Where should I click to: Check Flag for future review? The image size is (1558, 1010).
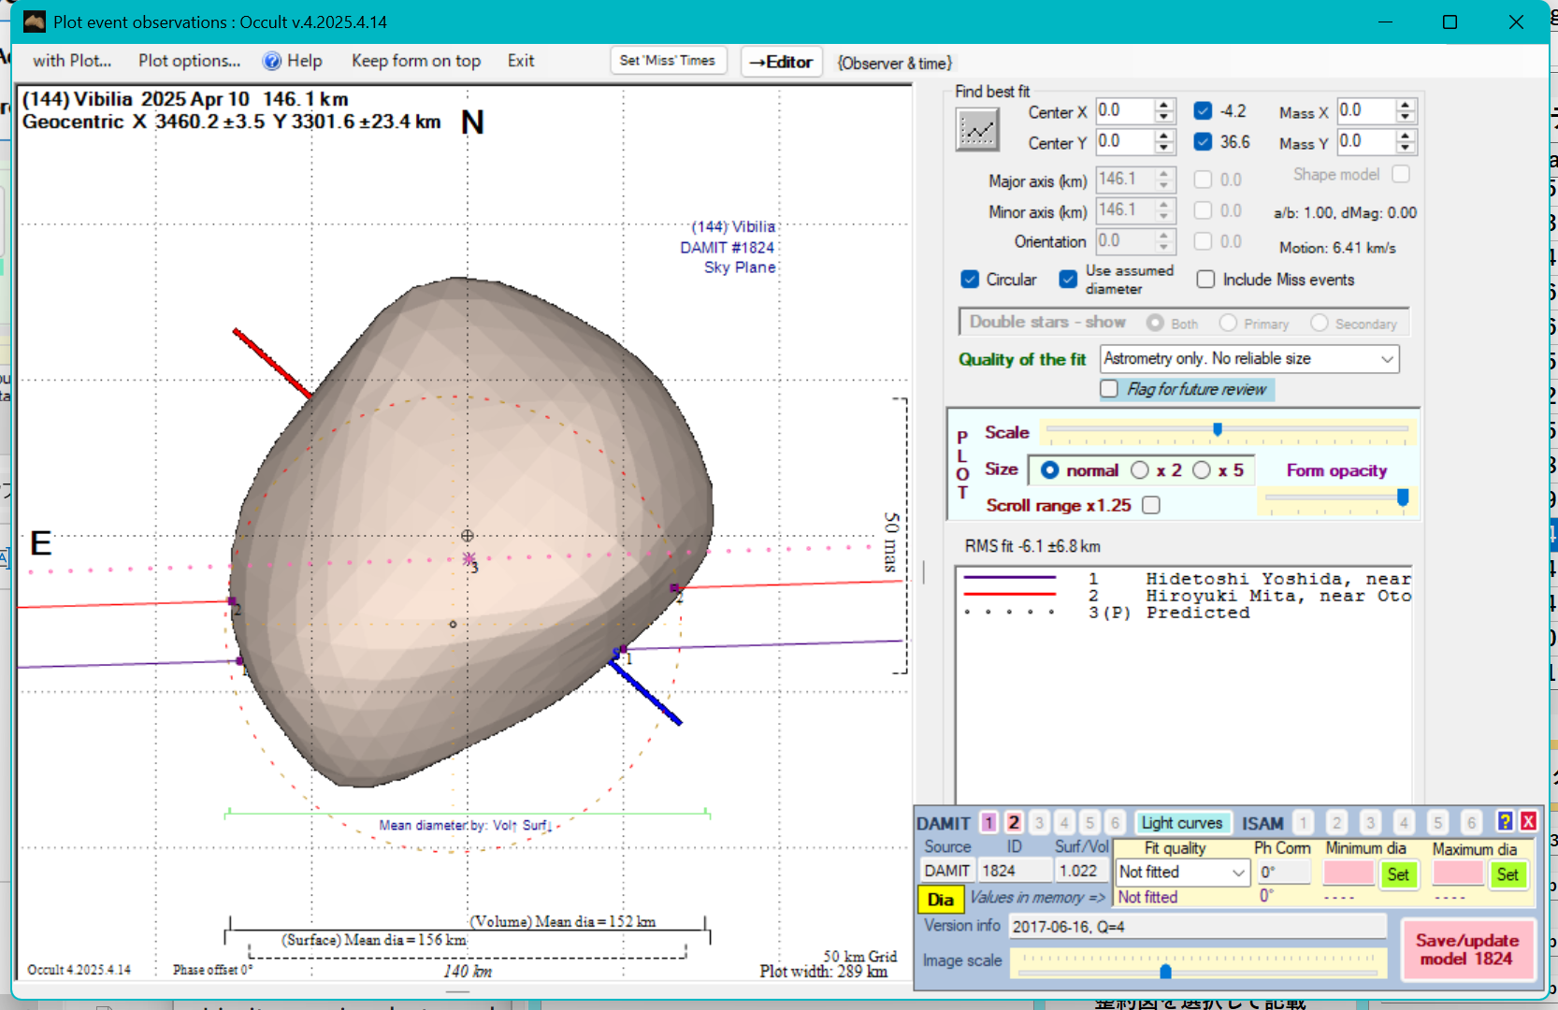pos(1109,389)
